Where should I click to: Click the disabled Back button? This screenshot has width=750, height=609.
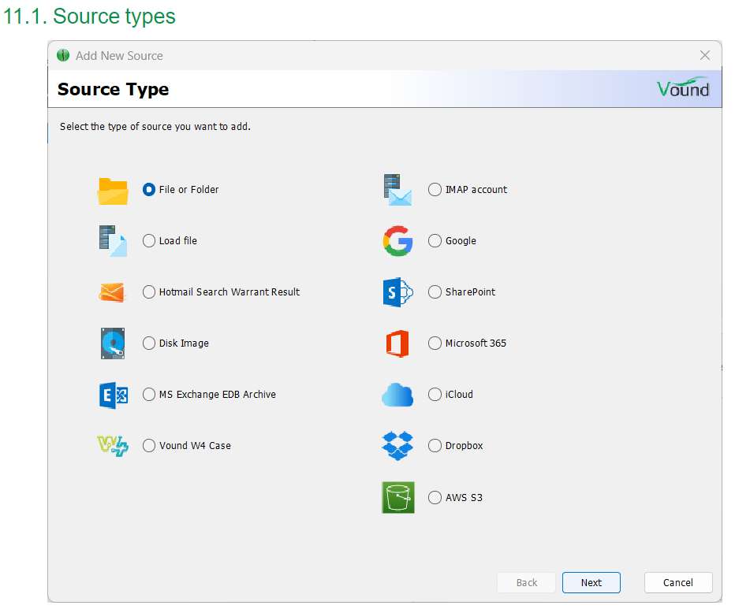click(x=527, y=583)
